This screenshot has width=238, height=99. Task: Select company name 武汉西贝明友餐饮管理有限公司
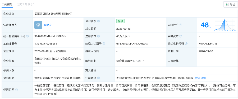pos(53,14)
